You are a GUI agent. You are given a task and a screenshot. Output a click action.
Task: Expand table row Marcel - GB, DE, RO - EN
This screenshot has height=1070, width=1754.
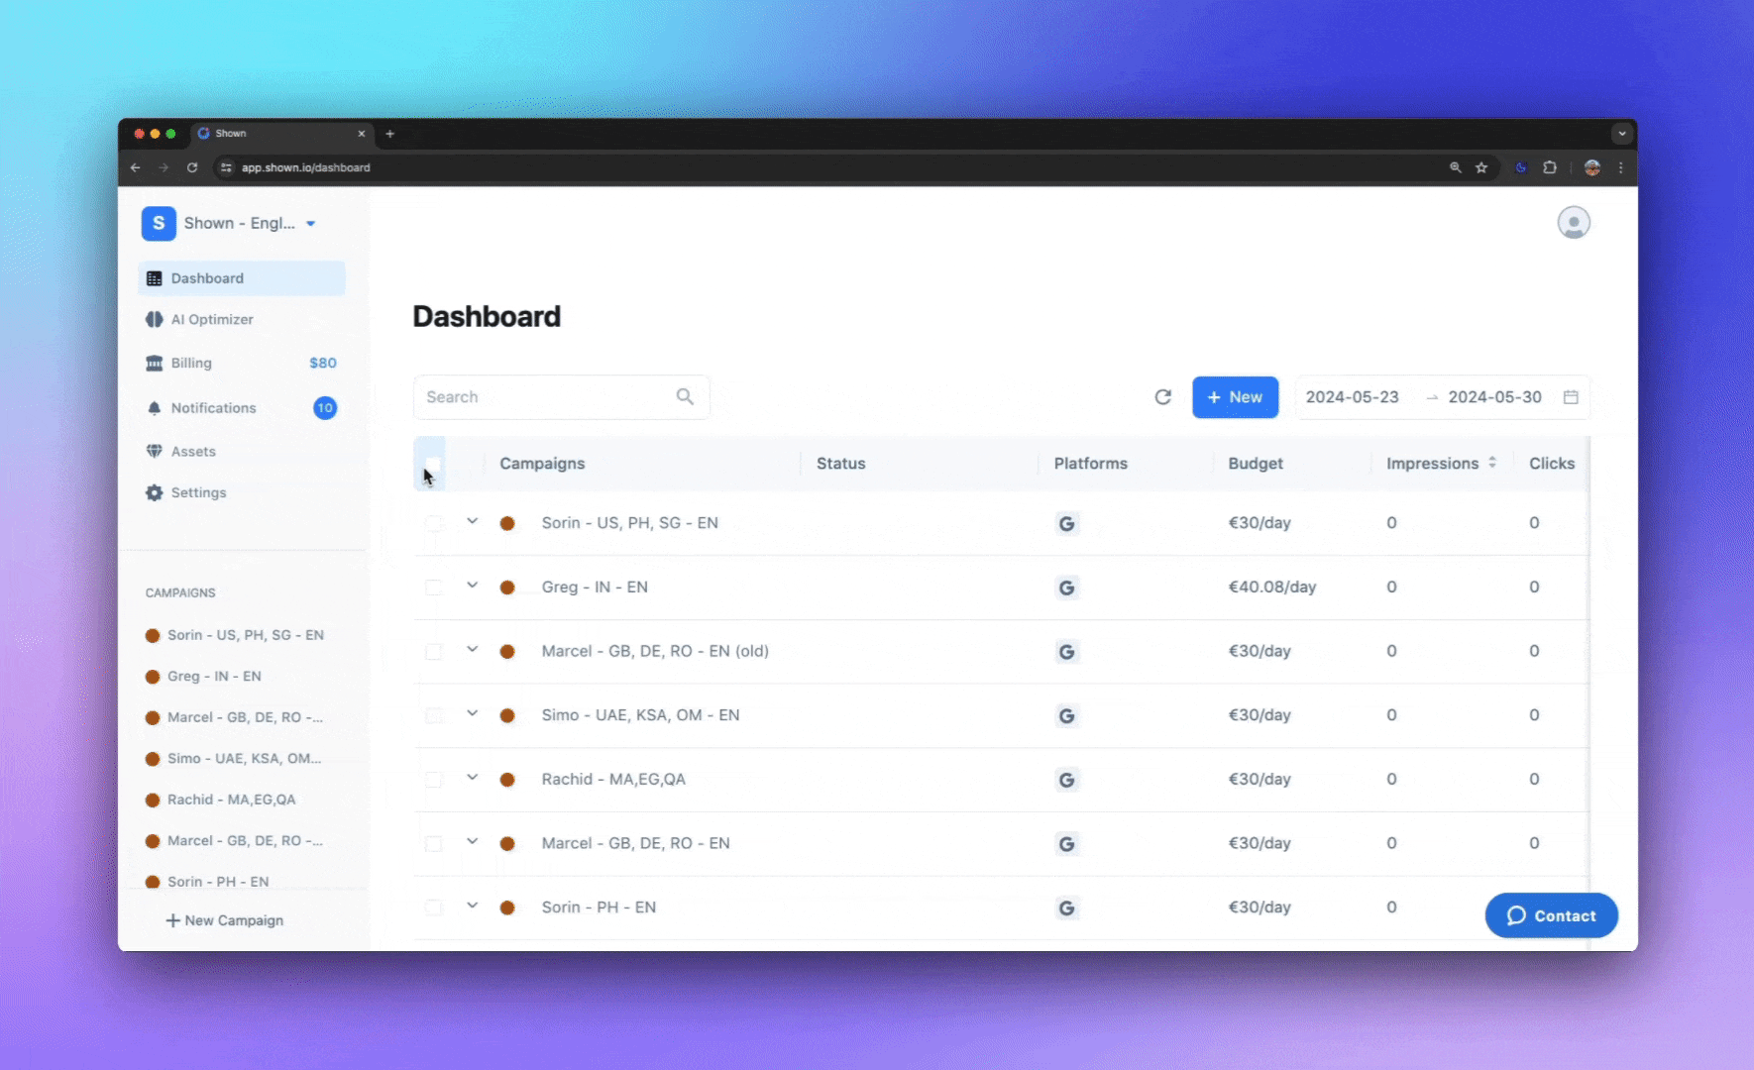[x=473, y=842]
